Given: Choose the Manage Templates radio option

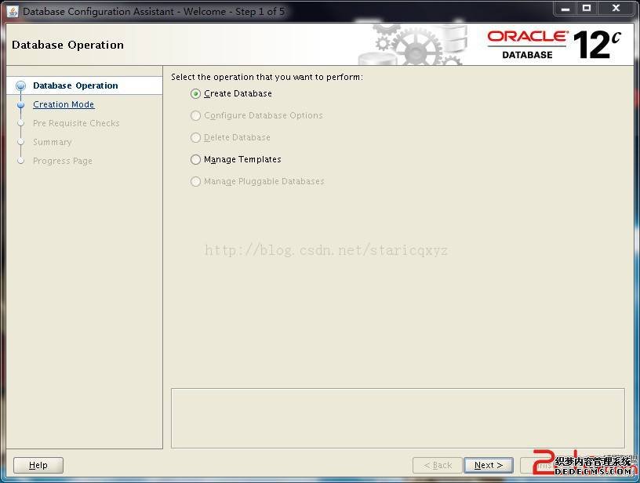Looking at the screenshot, I should tap(196, 159).
